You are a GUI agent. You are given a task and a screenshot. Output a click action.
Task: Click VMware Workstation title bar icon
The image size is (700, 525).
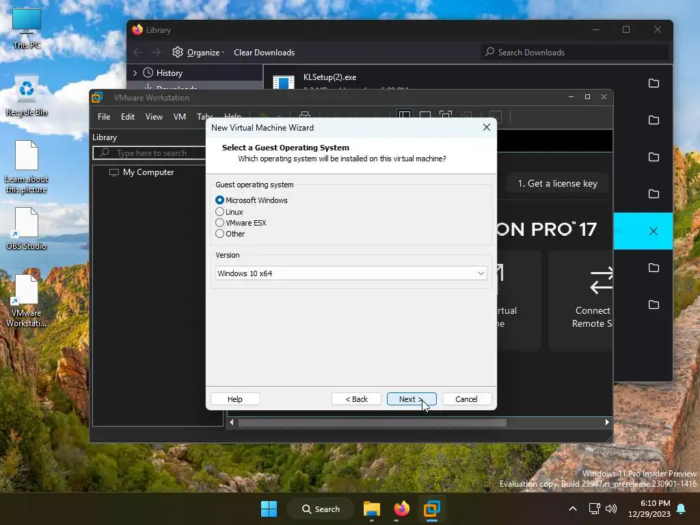98,97
